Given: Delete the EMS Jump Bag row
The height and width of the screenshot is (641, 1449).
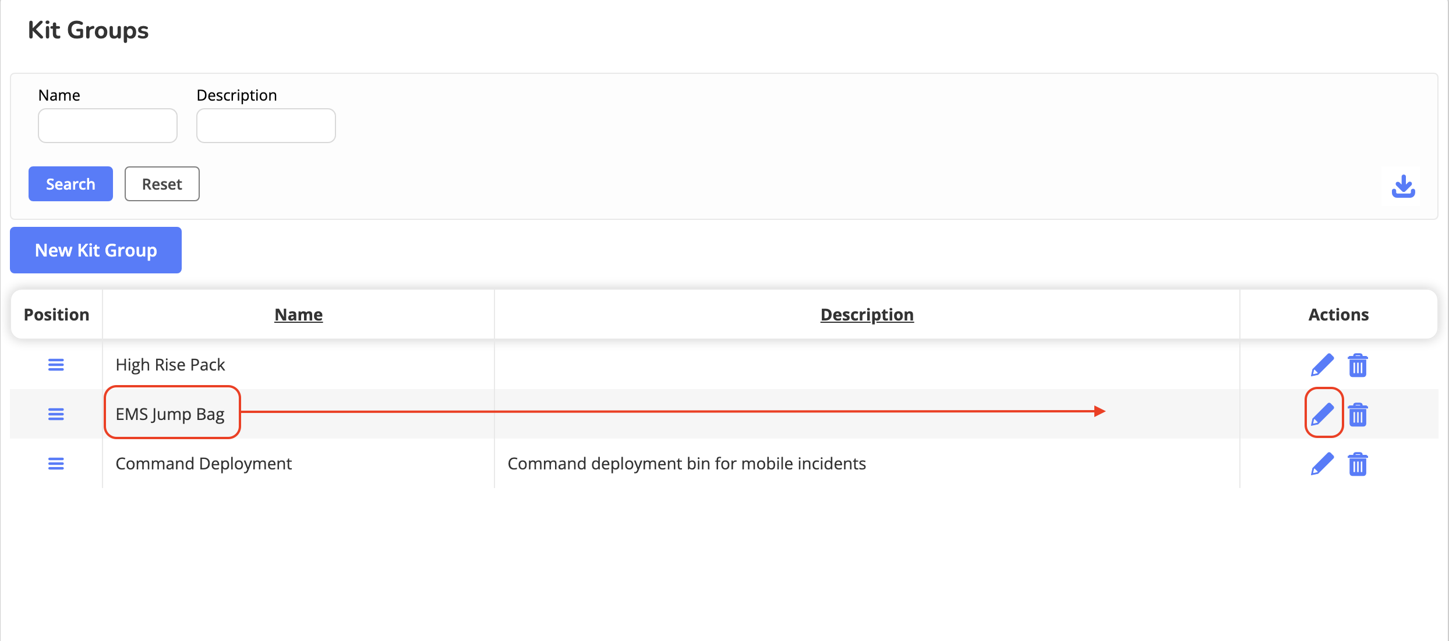Looking at the screenshot, I should pos(1358,415).
